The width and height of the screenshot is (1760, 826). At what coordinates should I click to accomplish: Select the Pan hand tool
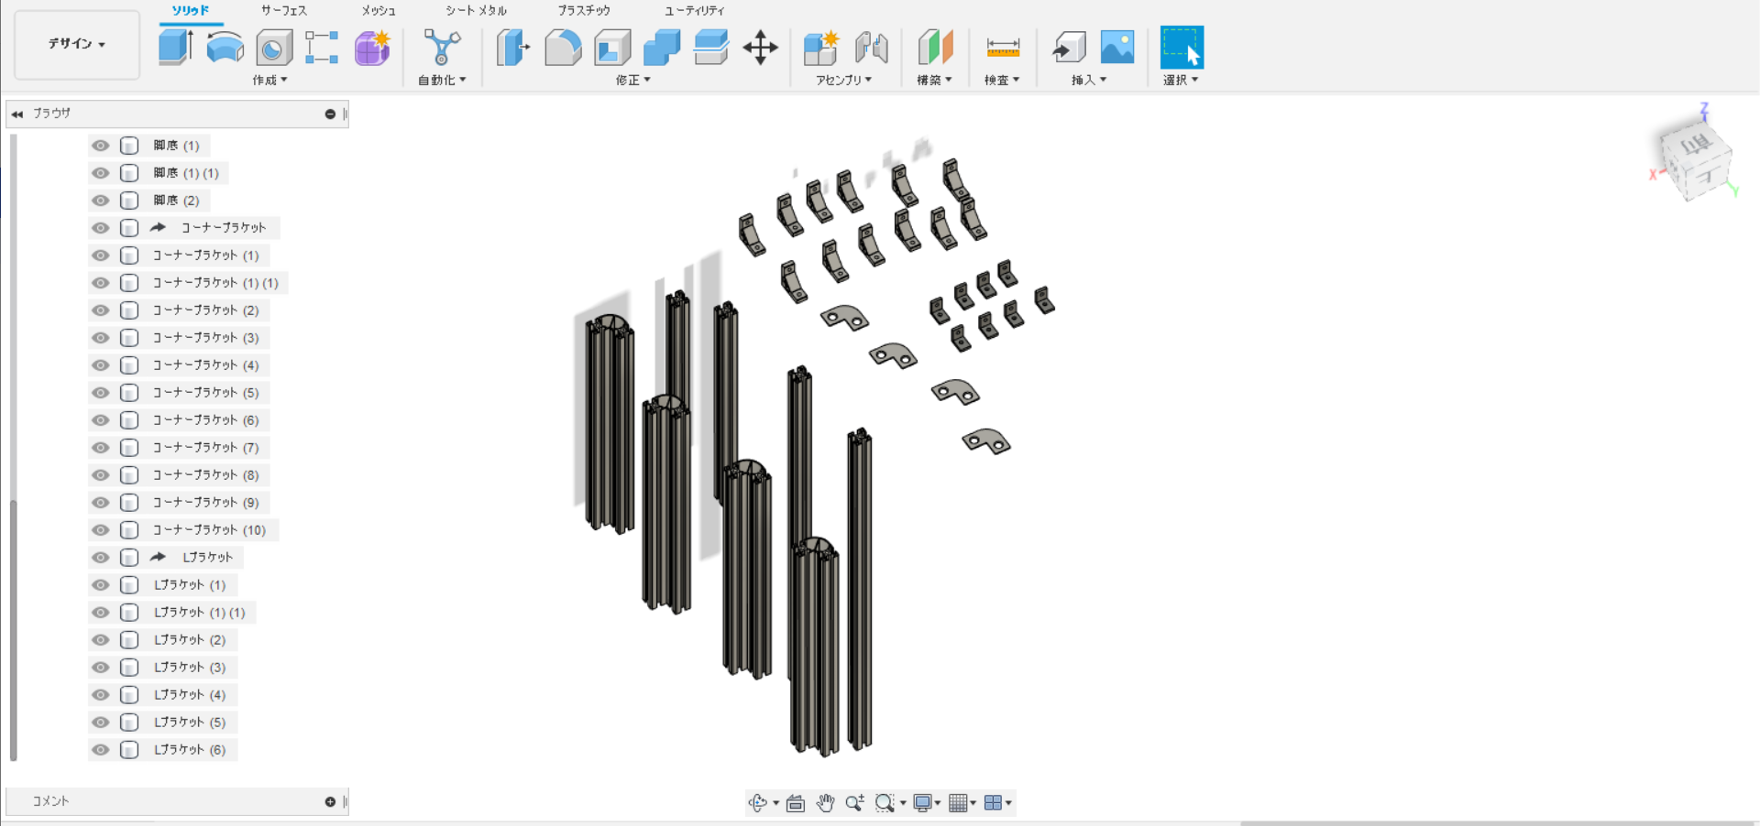point(825,803)
